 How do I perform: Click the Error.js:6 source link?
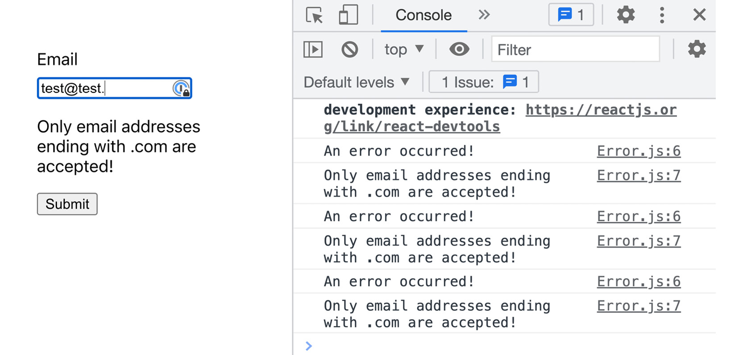pos(638,151)
